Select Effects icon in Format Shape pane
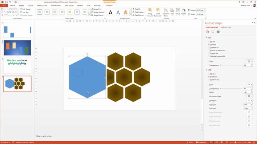The image size is (257, 144). [x=213, y=32]
